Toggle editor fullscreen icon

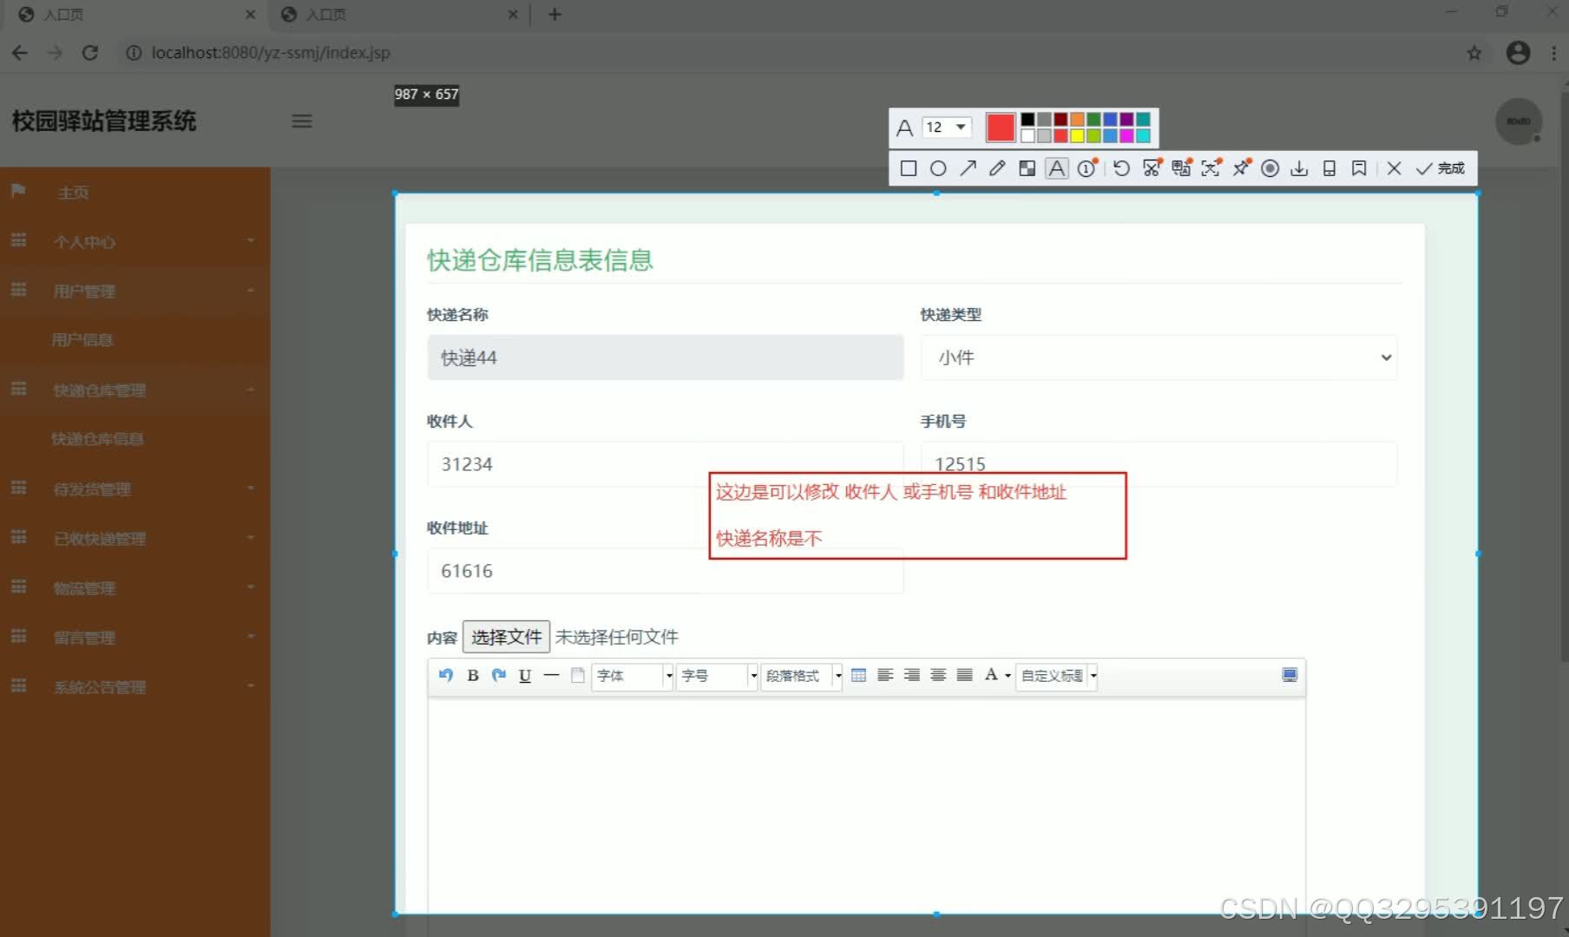(1290, 675)
